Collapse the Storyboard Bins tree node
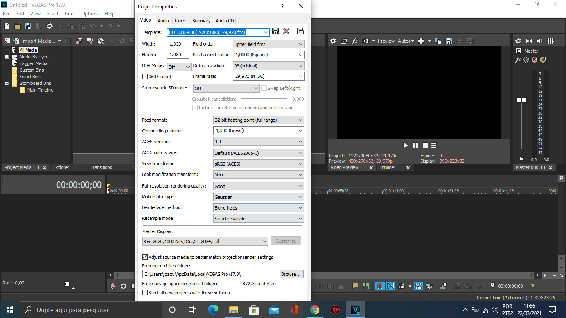Image resolution: width=566 pixels, height=318 pixels. (7, 83)
